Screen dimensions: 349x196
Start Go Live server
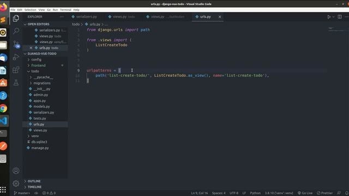coord(305,193)
